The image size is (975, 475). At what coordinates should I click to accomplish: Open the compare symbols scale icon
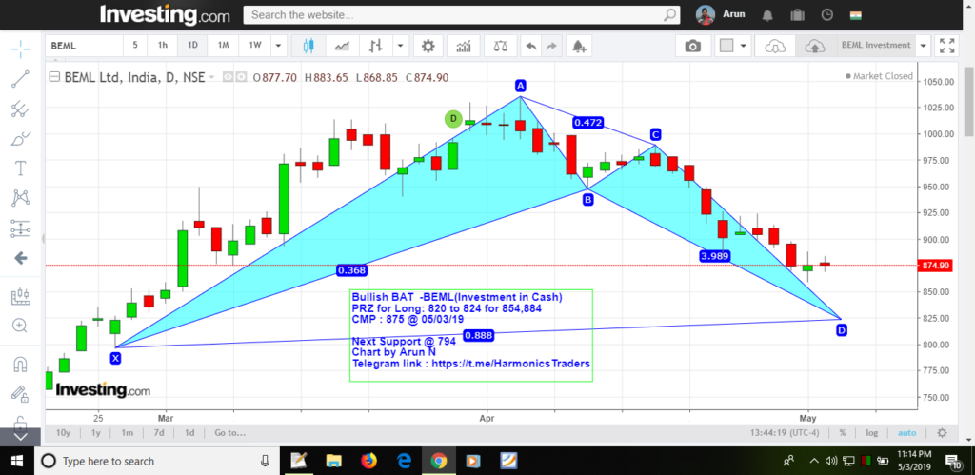coord(500,46)
